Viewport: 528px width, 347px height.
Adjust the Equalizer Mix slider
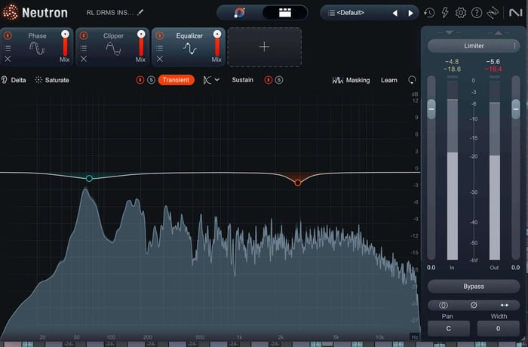click(217, 43)
